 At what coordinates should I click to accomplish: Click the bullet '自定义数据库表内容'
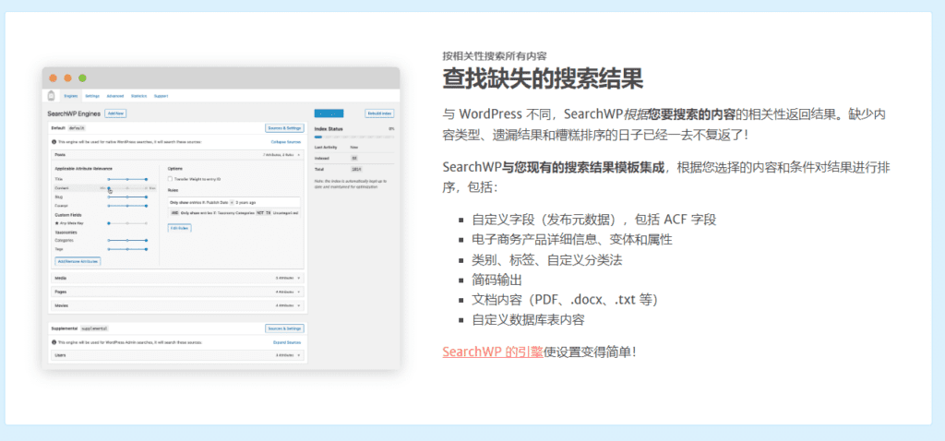[529, 320]
